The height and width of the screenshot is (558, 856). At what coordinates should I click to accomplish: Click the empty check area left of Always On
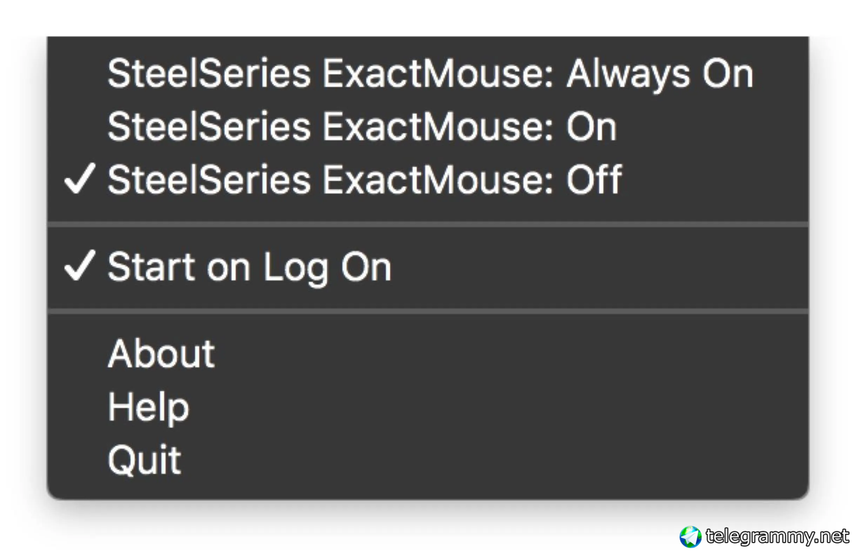tap(80, 74)
